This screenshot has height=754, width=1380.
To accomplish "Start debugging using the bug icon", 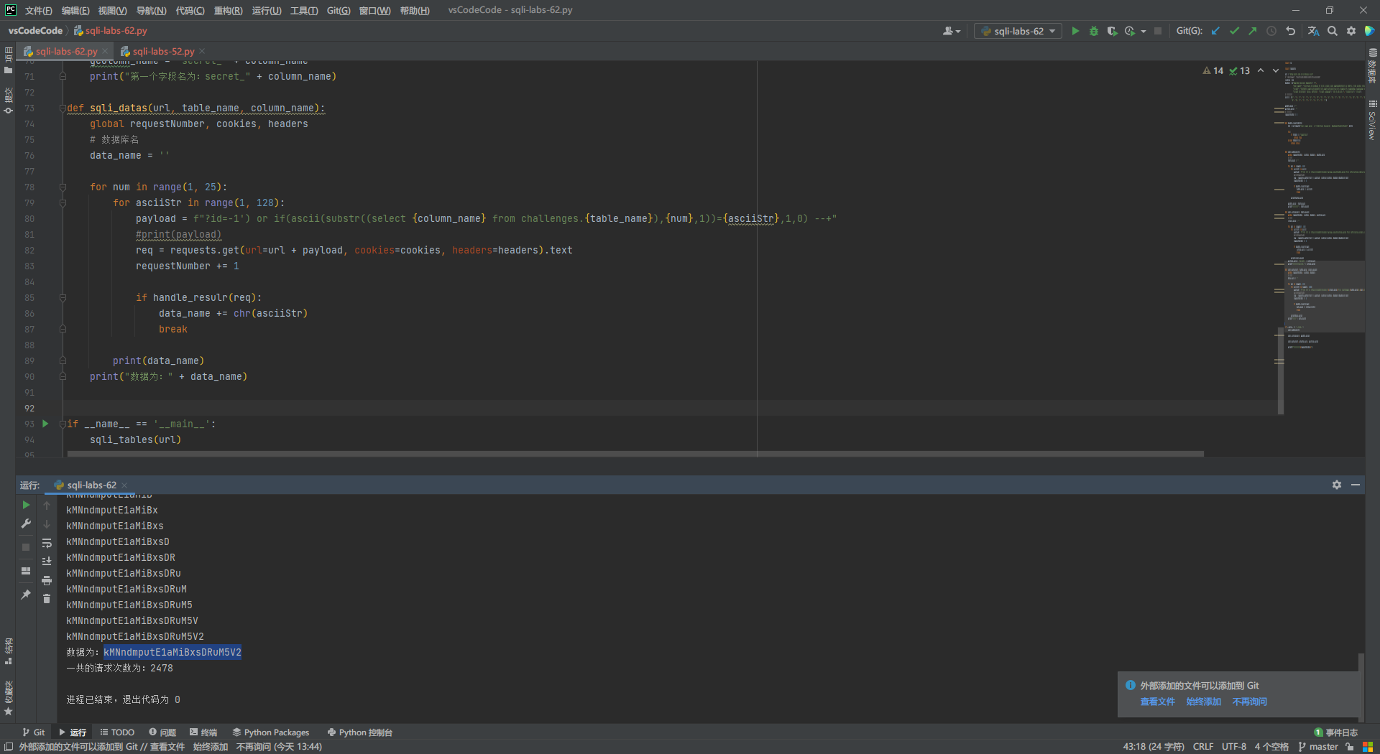I will click(1093, 31).
